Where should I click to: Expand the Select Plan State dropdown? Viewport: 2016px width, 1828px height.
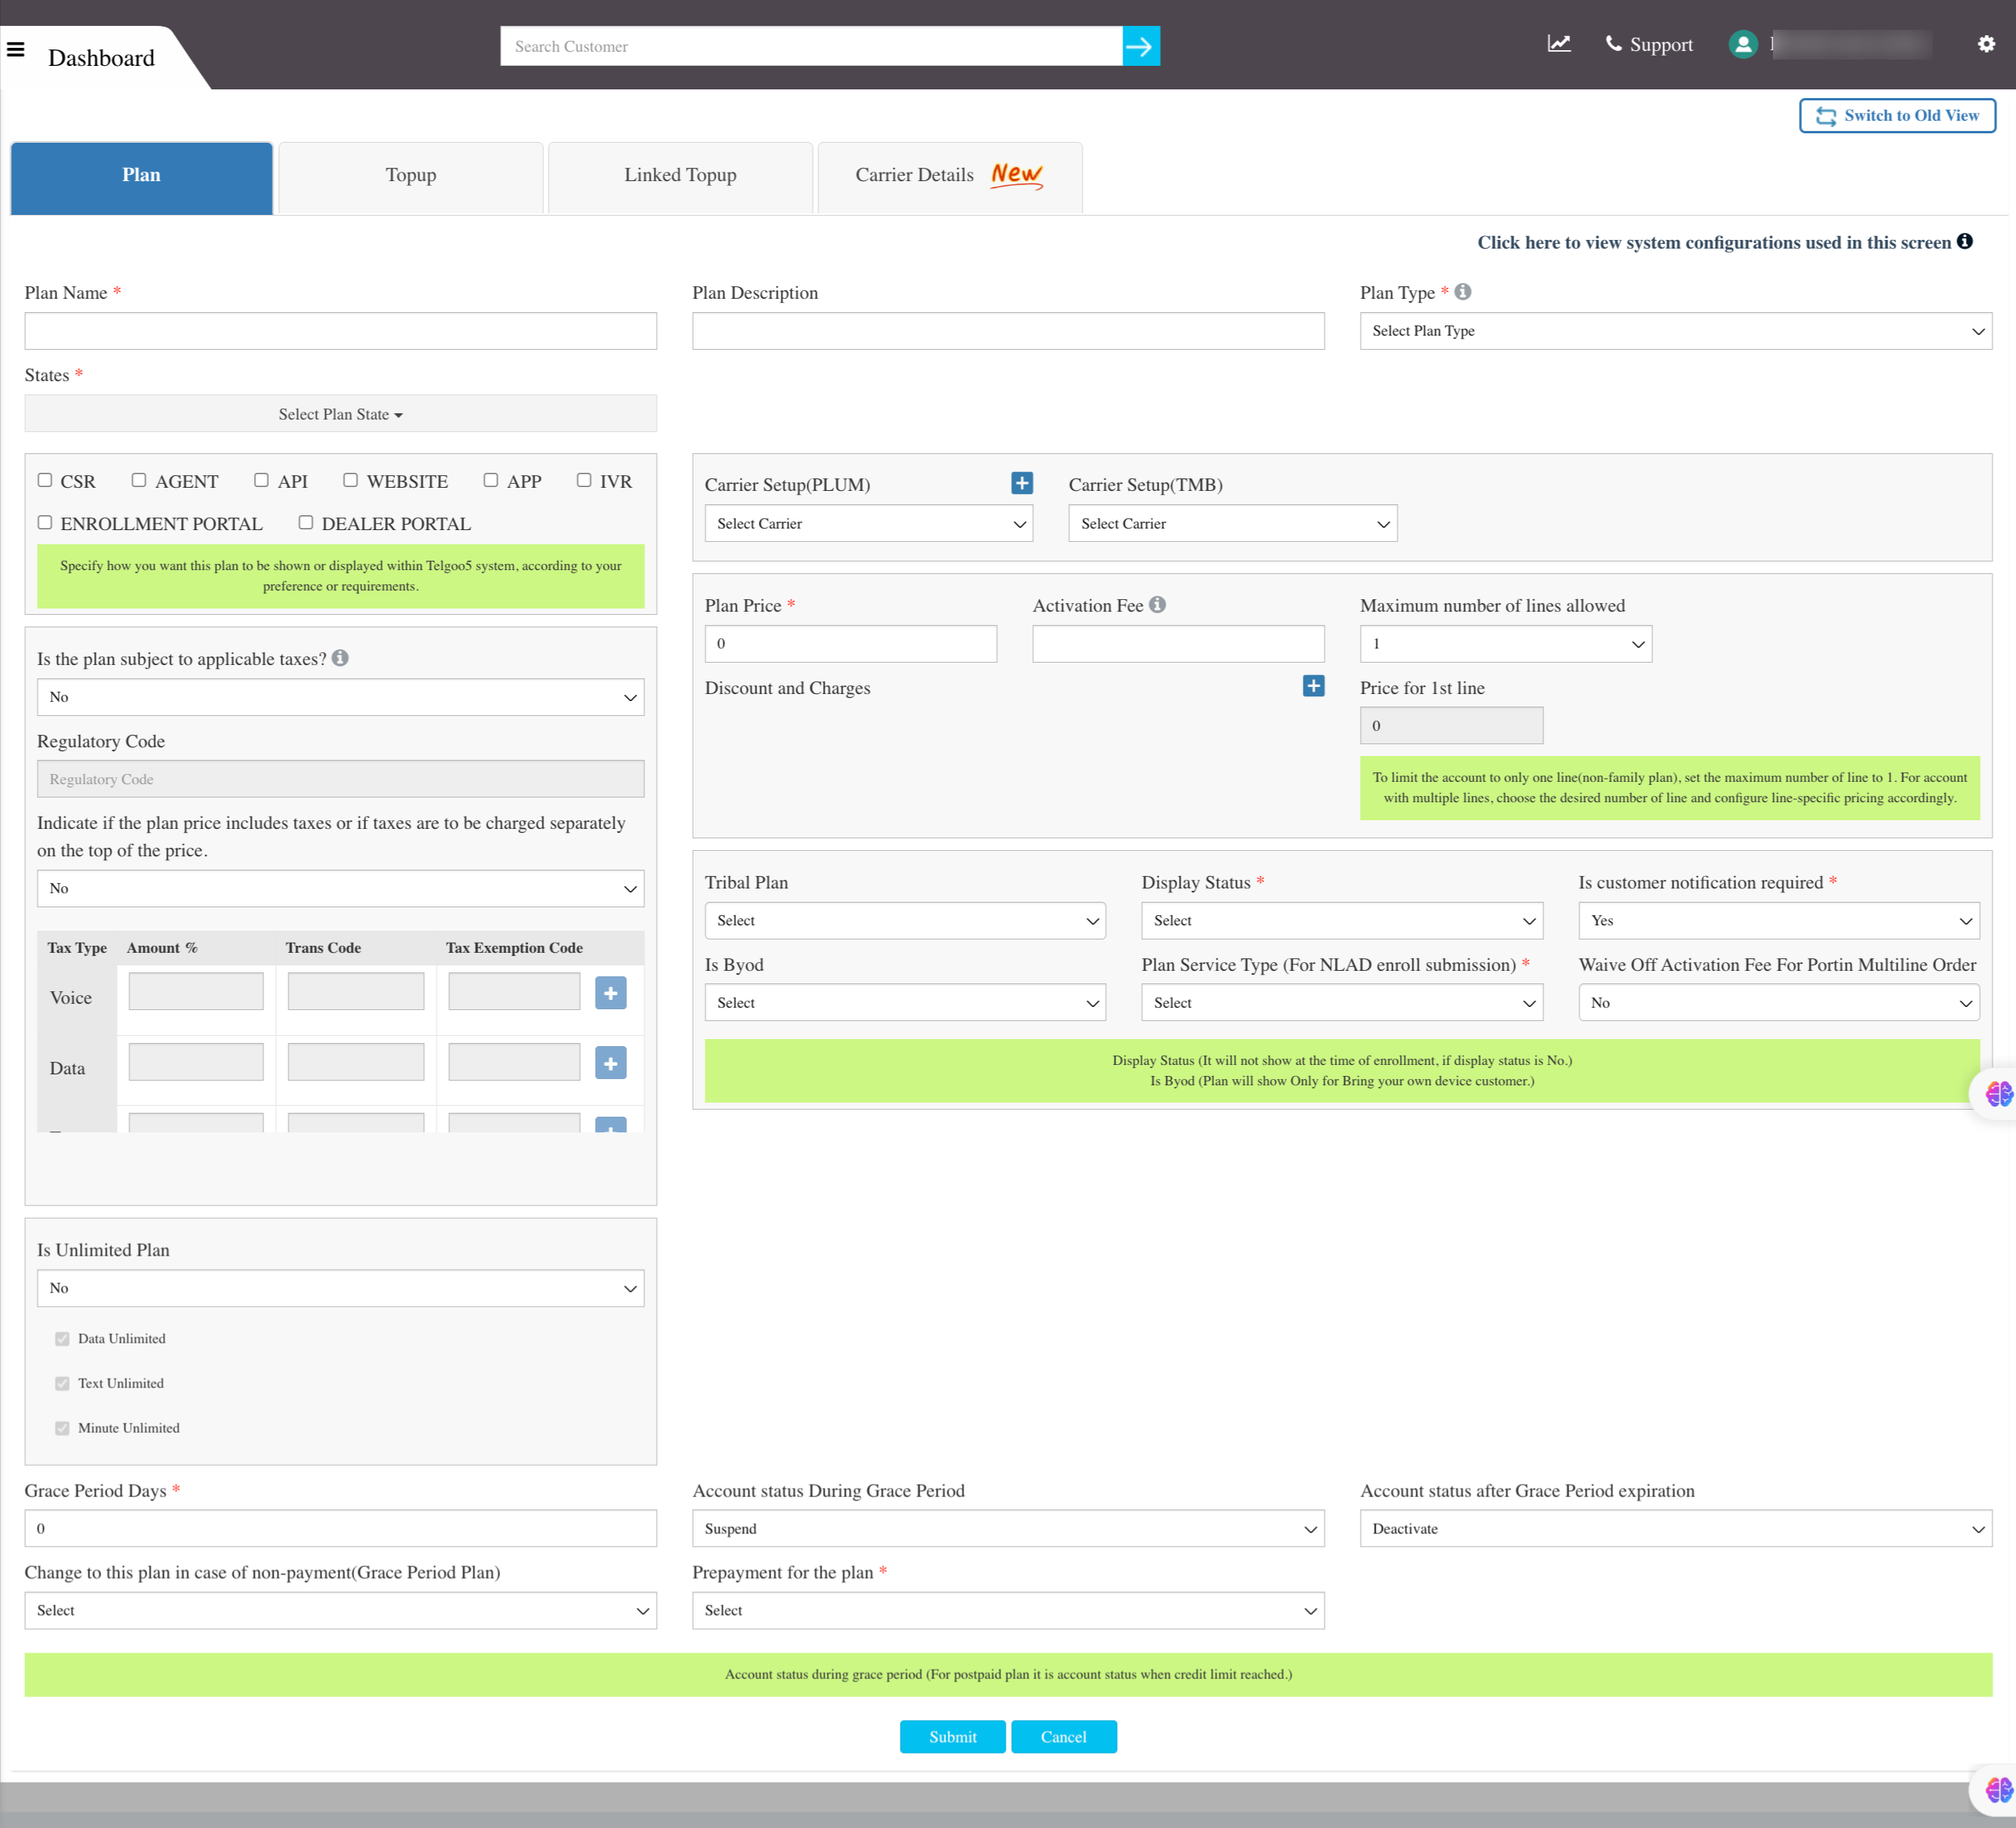click(340, 414)
